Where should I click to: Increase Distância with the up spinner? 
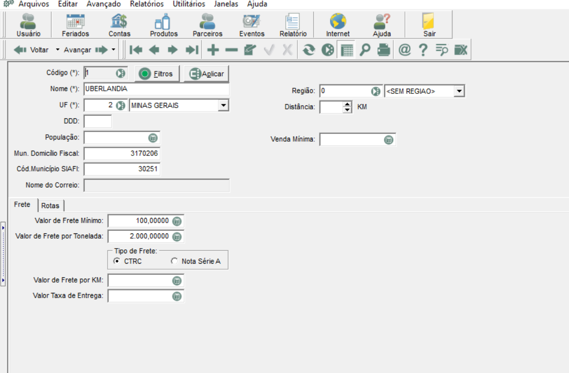348,104
